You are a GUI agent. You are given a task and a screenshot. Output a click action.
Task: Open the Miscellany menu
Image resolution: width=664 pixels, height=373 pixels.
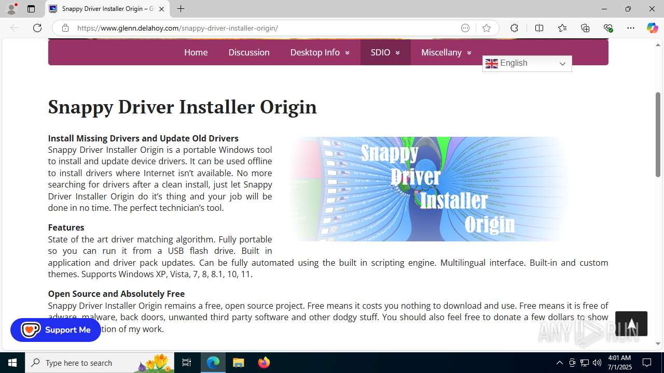441,52
